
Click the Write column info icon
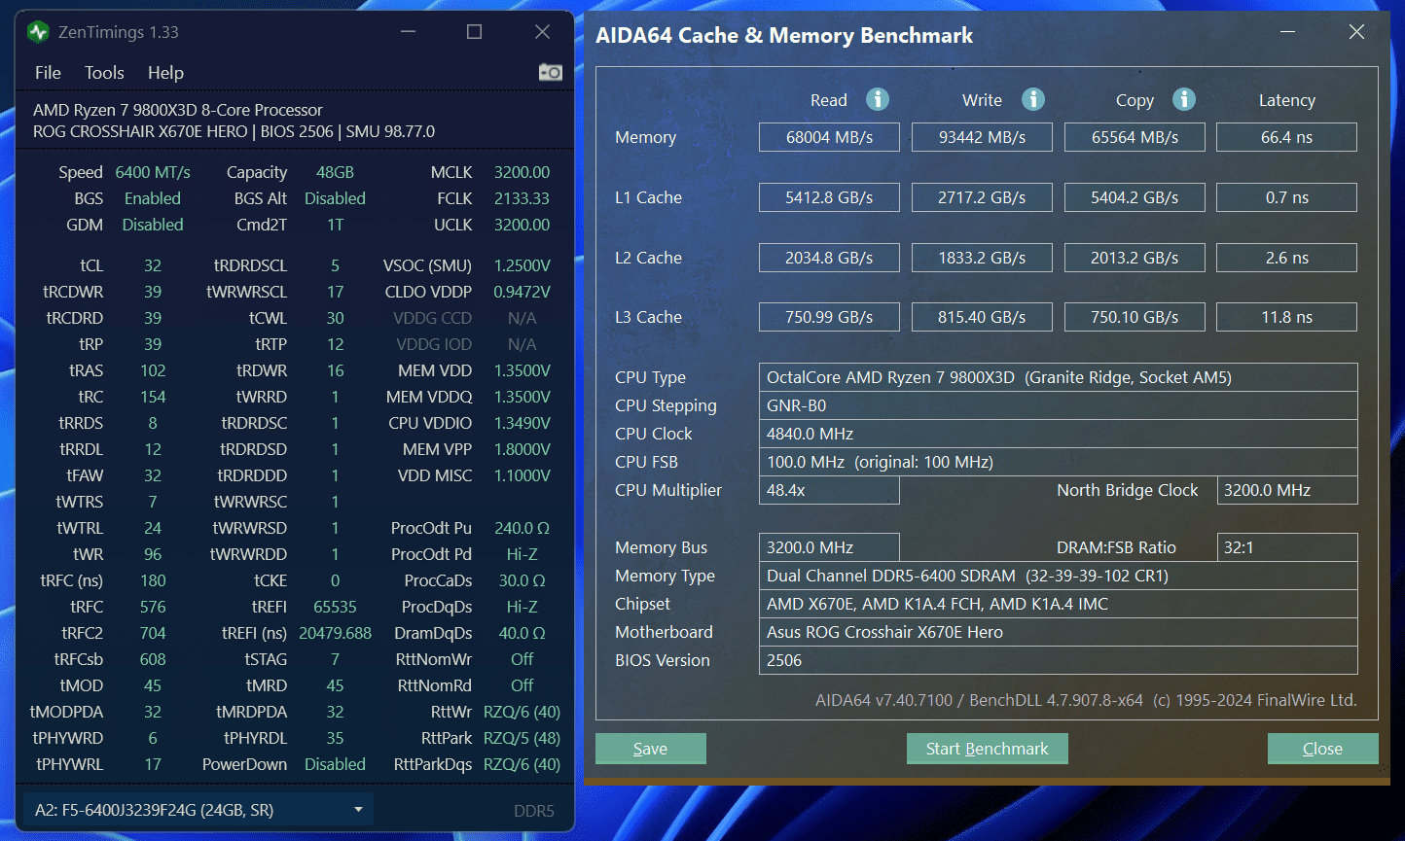coord(1033,99)
